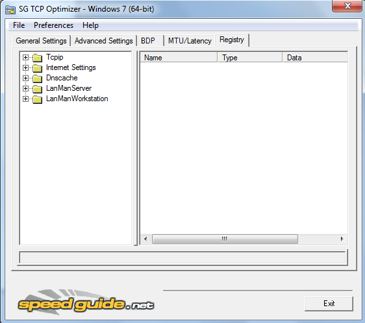Select the LanManServer folder icon
The width and height of the screenshot is (365, 323).
coord(37,89)
